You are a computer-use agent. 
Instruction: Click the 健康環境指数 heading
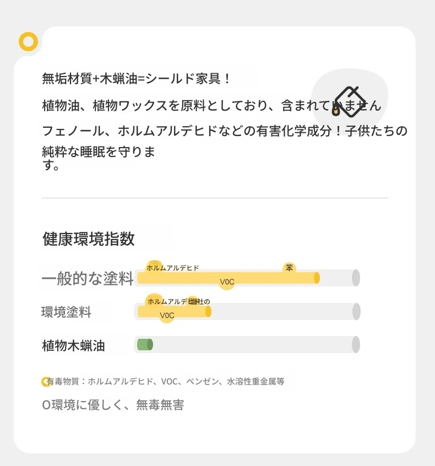89,239
